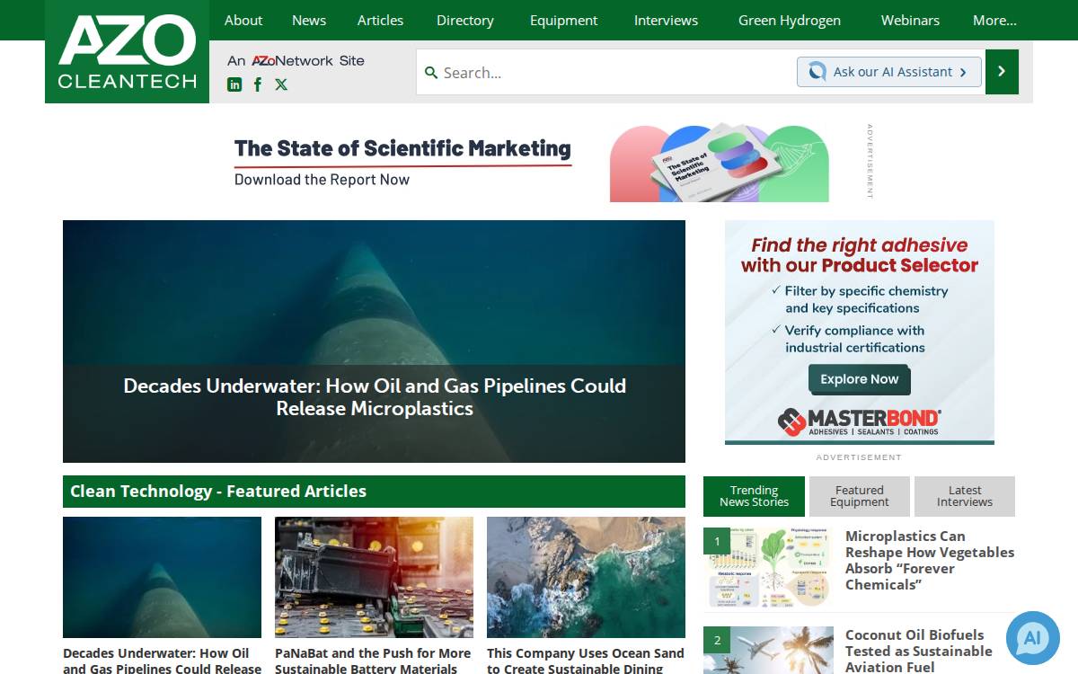Open the AZO Cleantech logo home link

[127, 51]
